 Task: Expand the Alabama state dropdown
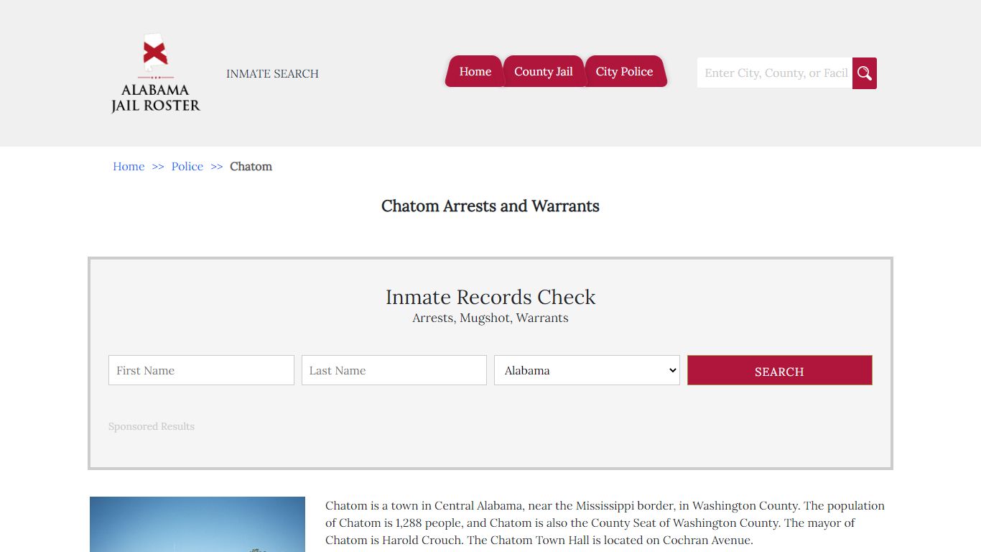[x=587, y=370]
